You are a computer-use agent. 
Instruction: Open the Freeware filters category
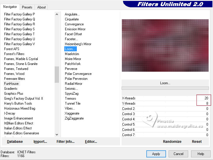[x=14, y=79]
